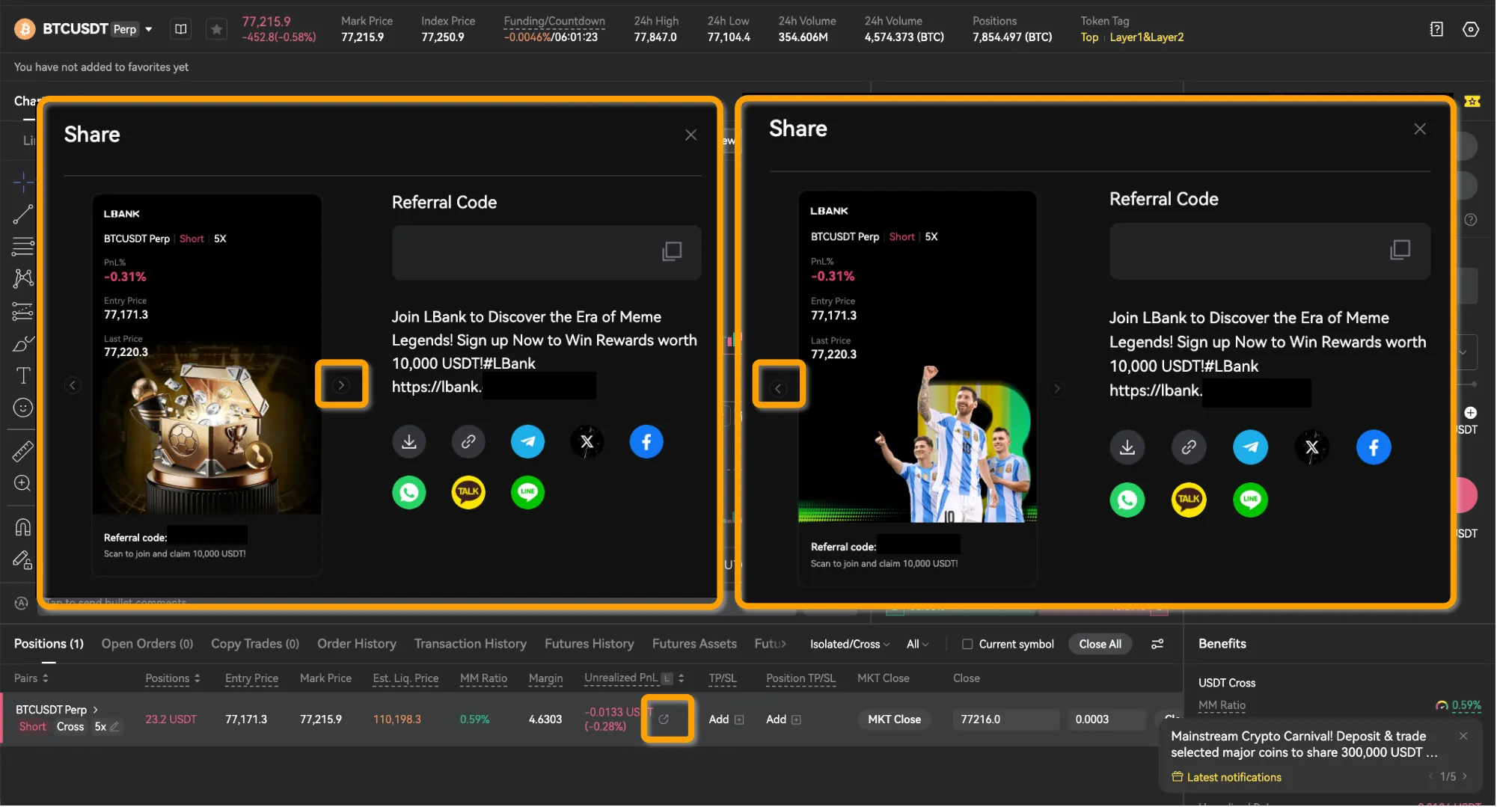This screenshot has height=807, width=1497.
Task: Expand the Isolated/Cross filter dropdown
Action: (x=850, y=644)
